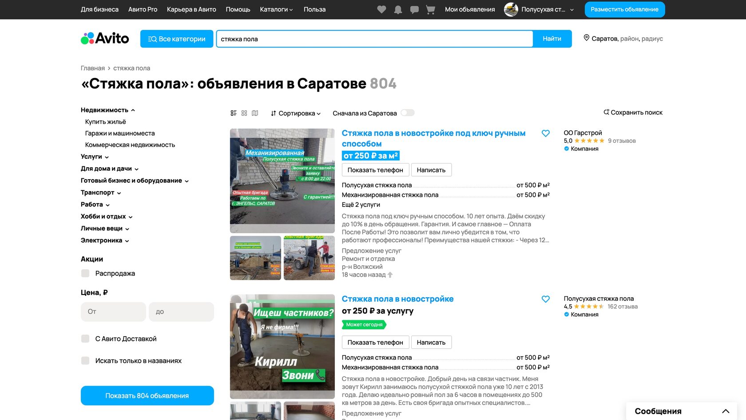Click 'Ещё 2 услуги' link

(361, 204)
